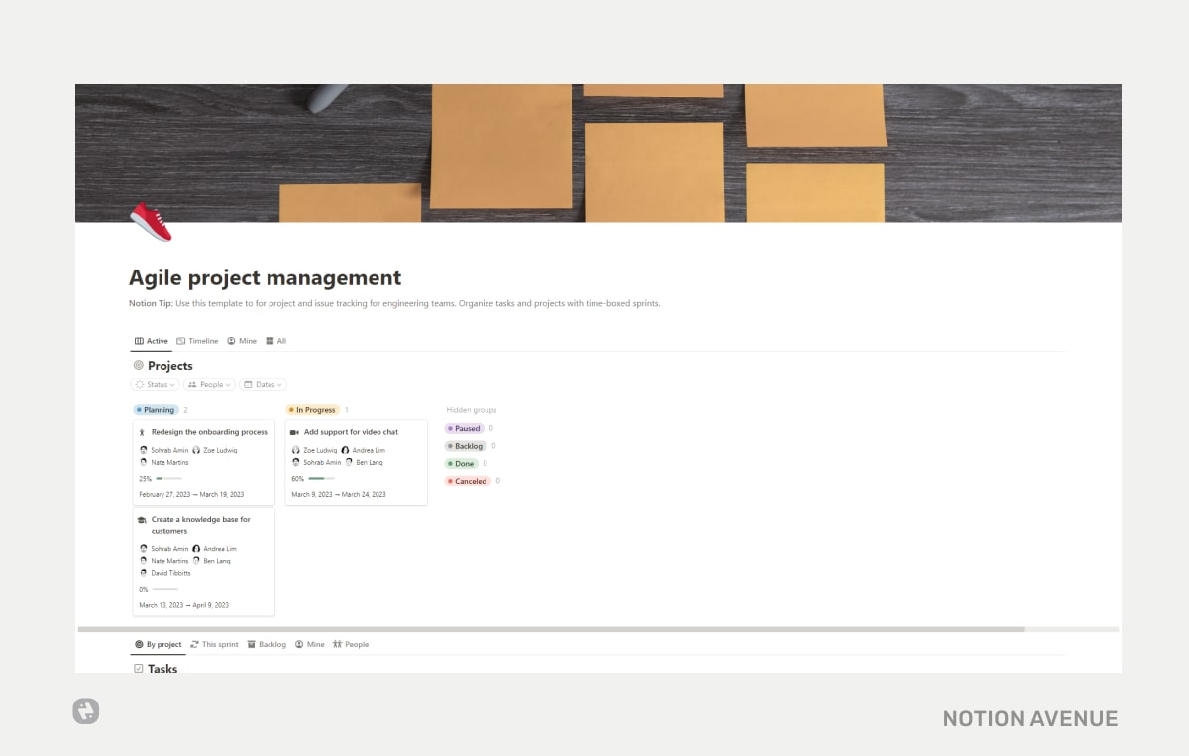The image size is (1189, 756).
Task: Click the Projects target icon
Action: [139, 365]
